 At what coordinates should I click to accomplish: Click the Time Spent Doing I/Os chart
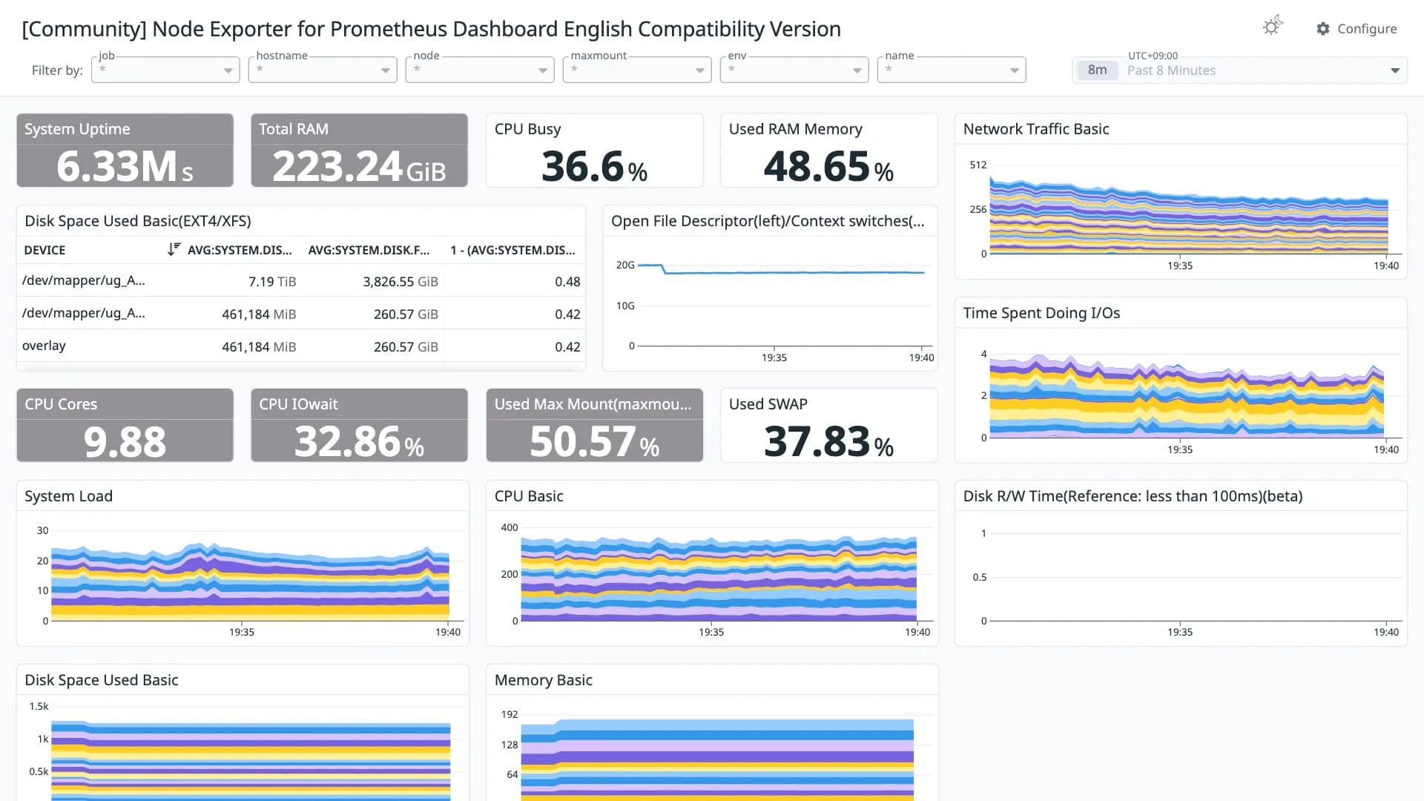(x=1189, y=397)
